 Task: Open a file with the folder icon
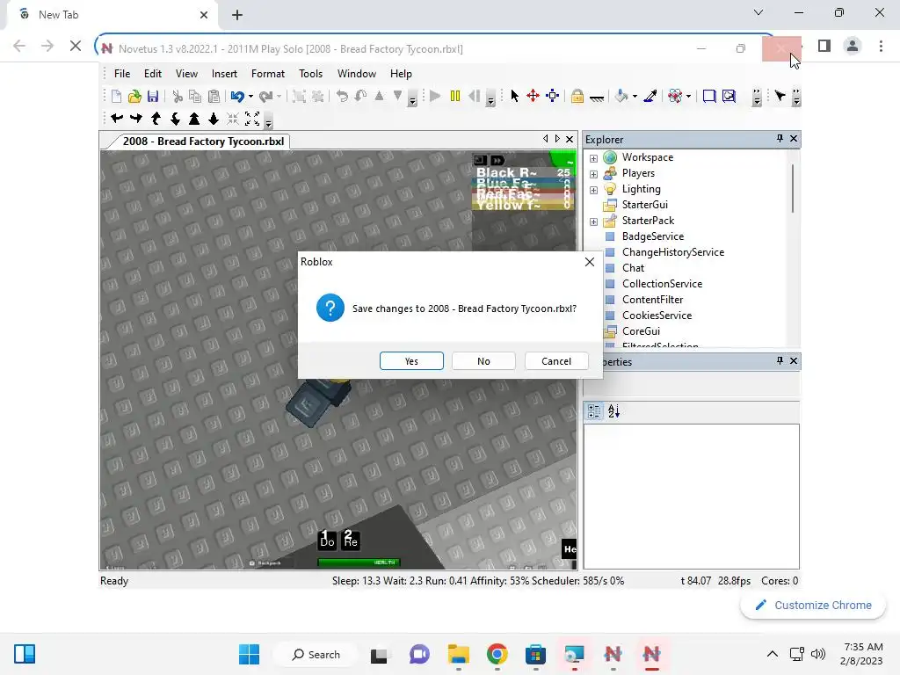[x=134, y=97]
